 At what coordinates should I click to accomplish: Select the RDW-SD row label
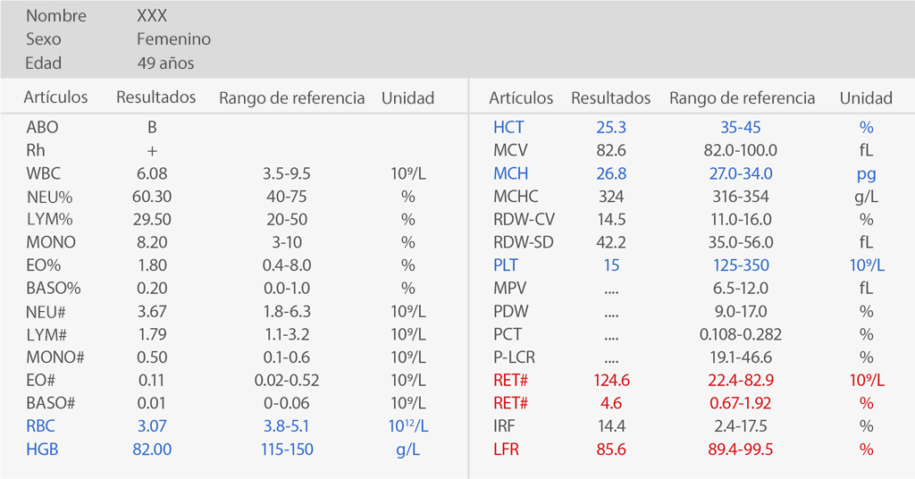pos(523,242)
